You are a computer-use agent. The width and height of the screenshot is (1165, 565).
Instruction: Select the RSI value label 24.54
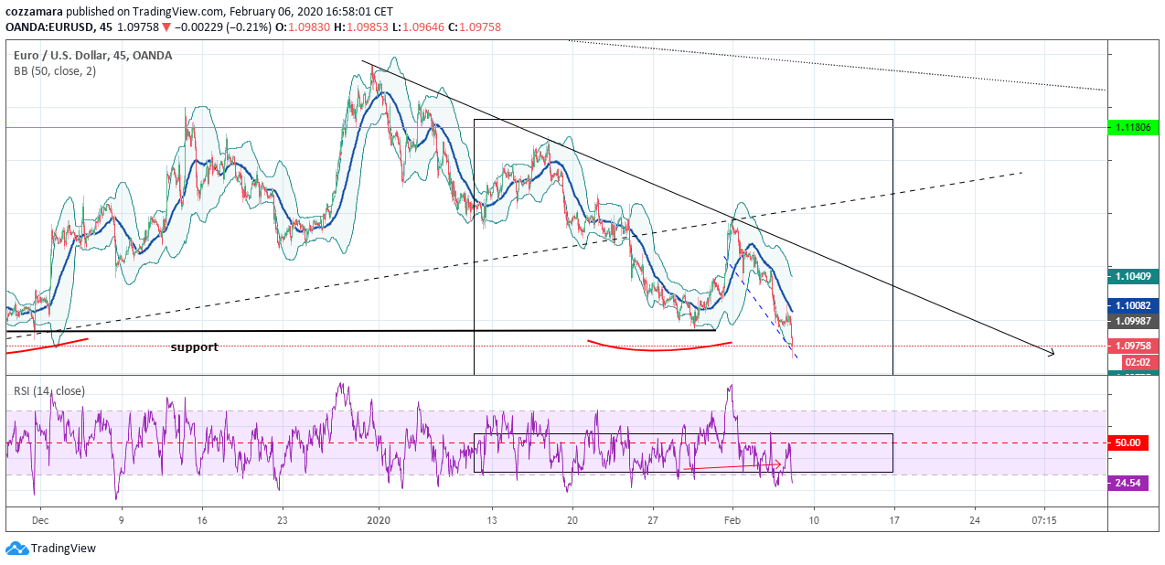[1128, 484]
